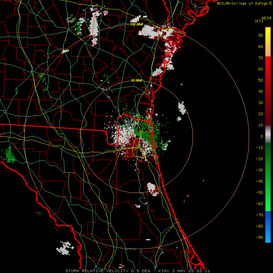
Task: Click the 10 value on the velocity scale
Action: [x=261, y=125]
